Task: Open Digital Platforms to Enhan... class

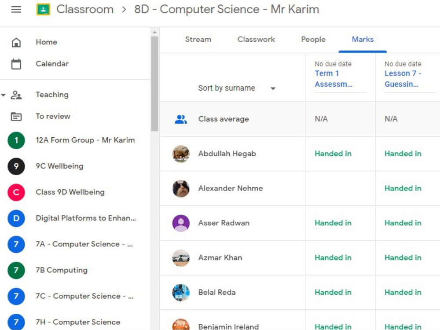Action: tap(86, 218)
